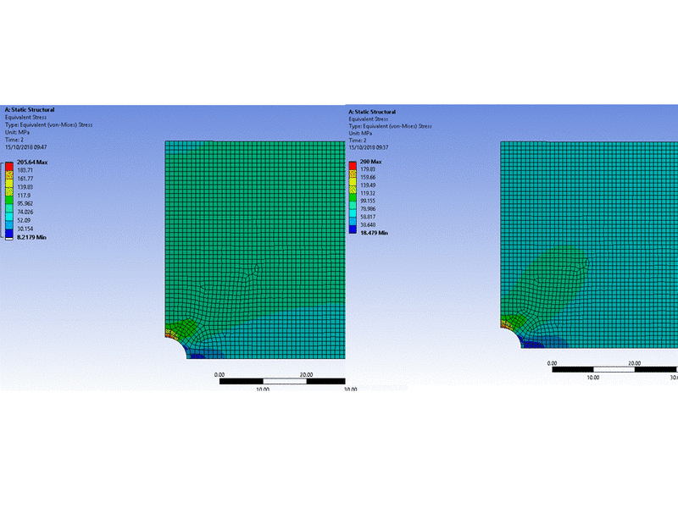Select the '30.154' legend value
Image resolution: width=678 pixels, height=508 pixels.
pyautogui.click(x=25, y=229)
